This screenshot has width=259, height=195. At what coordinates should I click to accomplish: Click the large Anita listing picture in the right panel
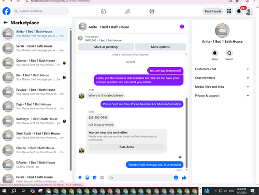pyautogui.click(x=222, y=30)
